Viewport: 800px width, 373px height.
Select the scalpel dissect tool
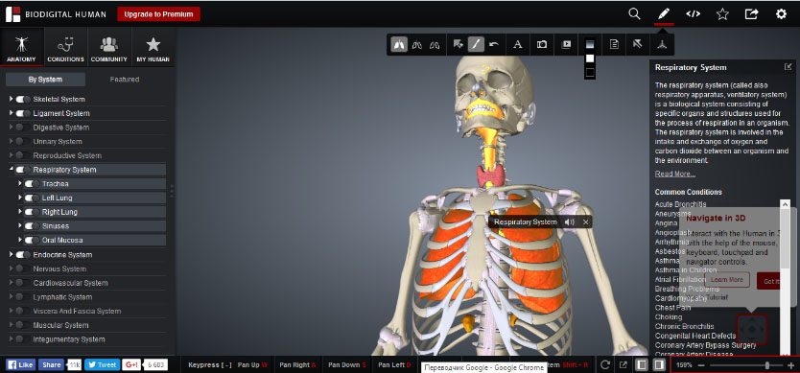476,44
